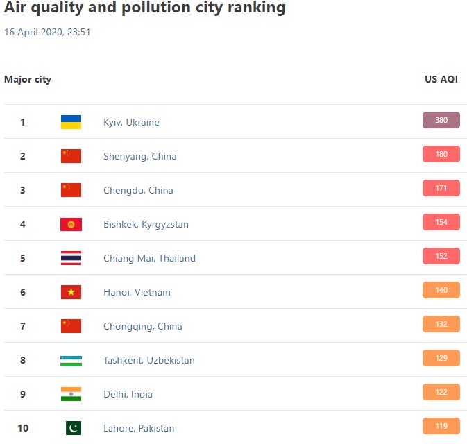Click the US AQI column header
The image size is (467, 444).
point(441,79)
